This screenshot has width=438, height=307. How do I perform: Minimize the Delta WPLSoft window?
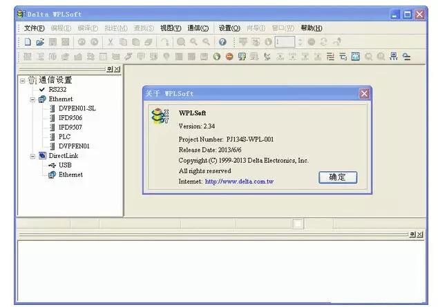tap(394, 14)
